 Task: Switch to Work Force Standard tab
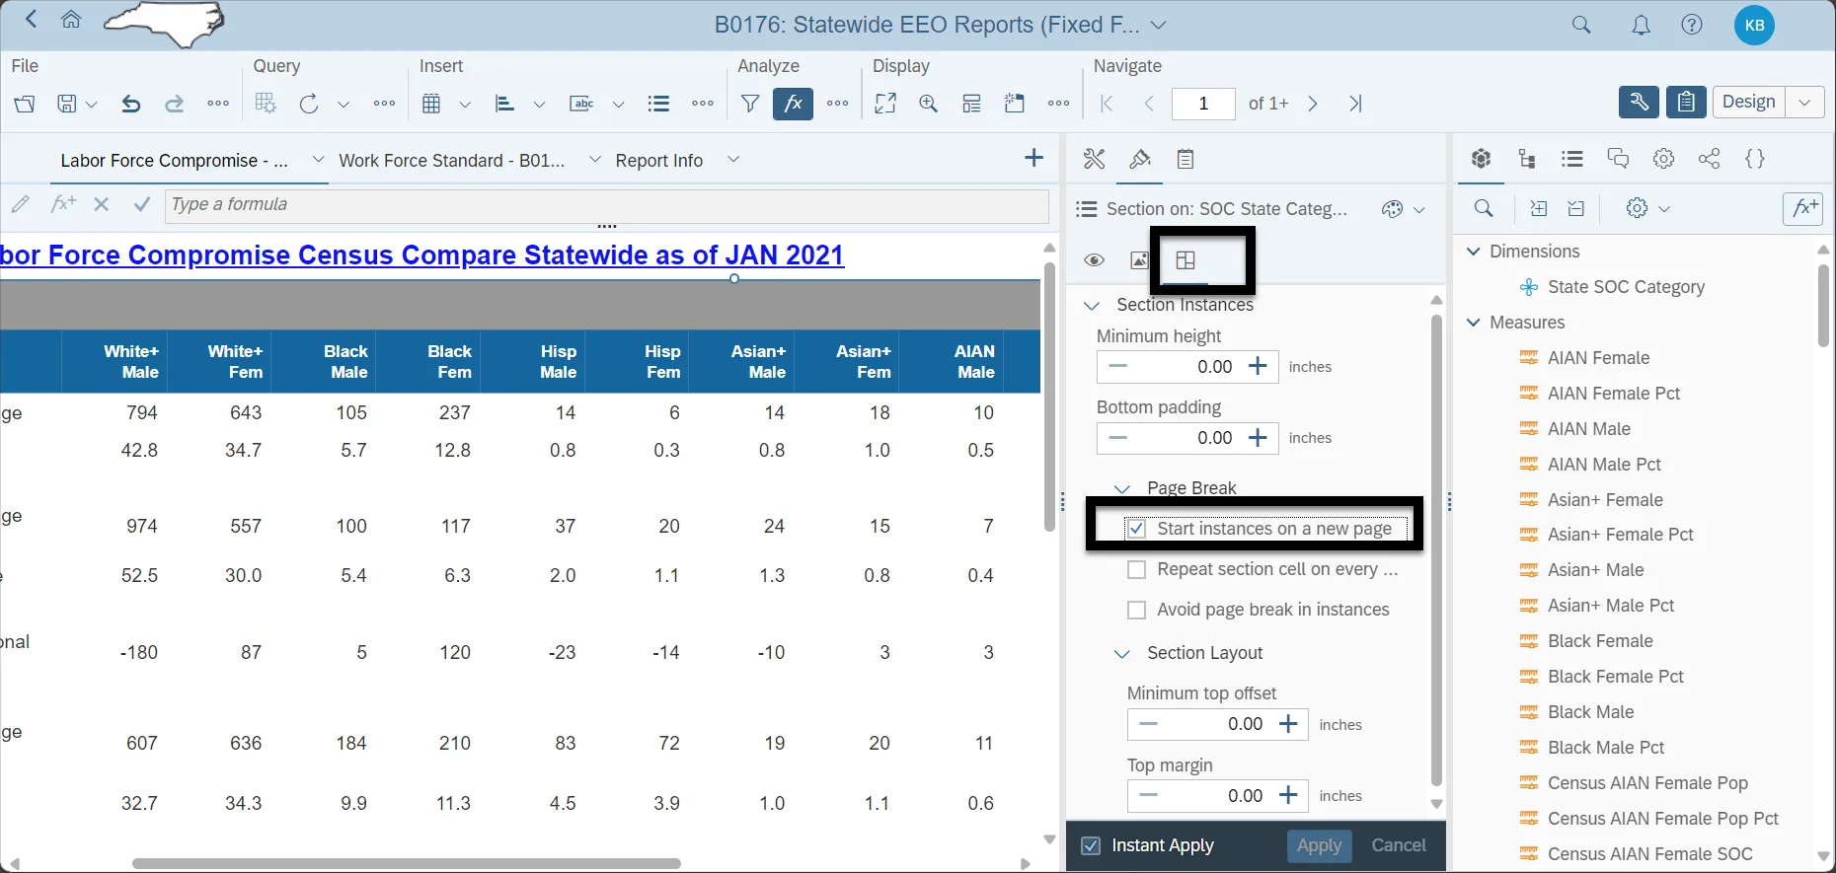point(452,161)
